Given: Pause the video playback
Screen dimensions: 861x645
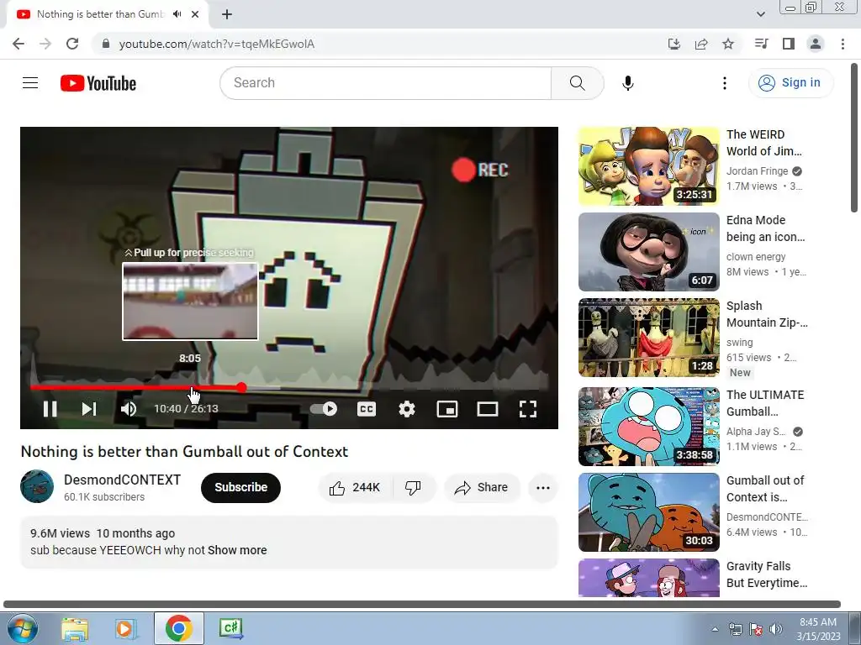Looking at the screenshot, I should point(50,409).
